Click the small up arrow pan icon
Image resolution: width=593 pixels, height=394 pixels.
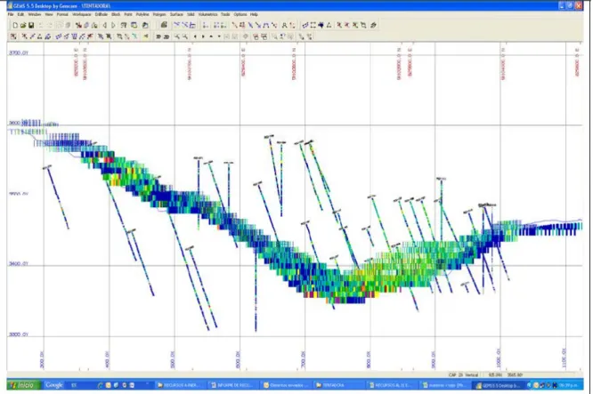211,36
